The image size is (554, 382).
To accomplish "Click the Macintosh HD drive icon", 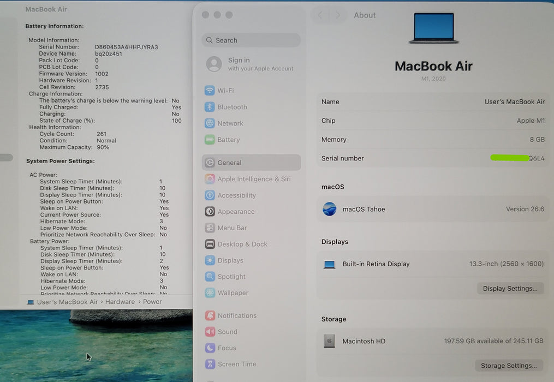I will [x=329, y=341].
